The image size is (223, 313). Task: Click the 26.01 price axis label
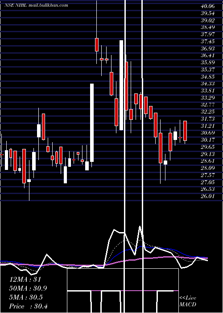pyautogui.click(x=208, y=196)
